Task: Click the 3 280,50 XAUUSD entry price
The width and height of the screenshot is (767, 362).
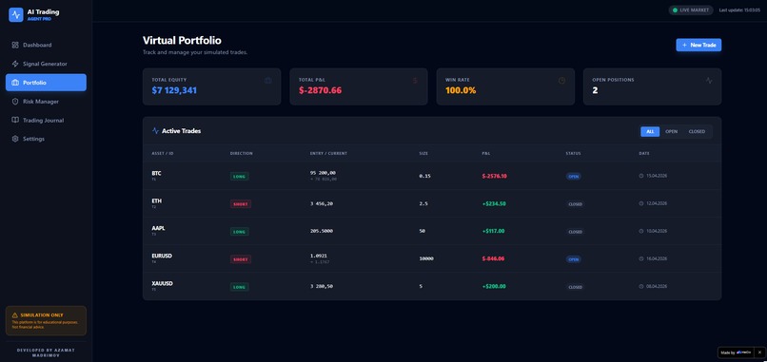Action: [x=322, y=286]
